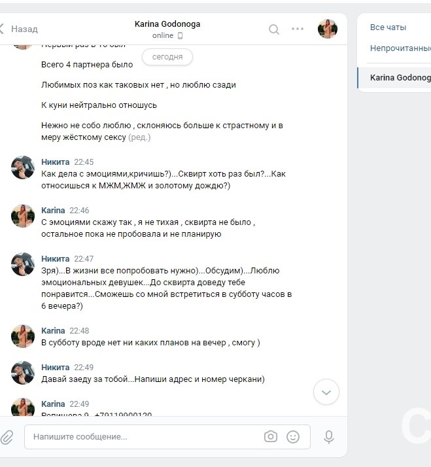Open Karina Godonoga header avatar
Image resolution: width=431 pixels, height=467 pixels.
[x=328, y=29]
